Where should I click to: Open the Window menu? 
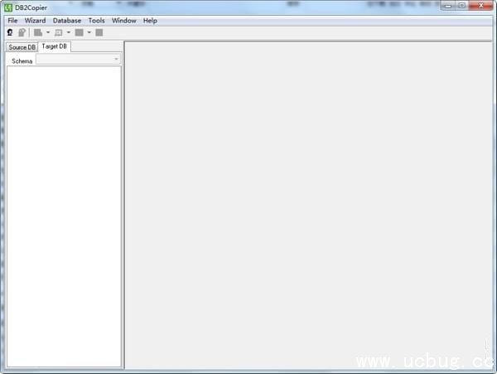[124, 20]
